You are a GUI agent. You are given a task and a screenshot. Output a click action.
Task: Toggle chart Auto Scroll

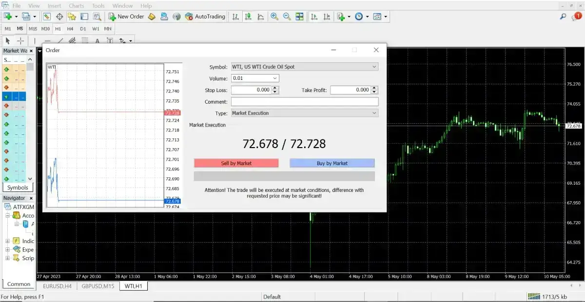[313, 17]
